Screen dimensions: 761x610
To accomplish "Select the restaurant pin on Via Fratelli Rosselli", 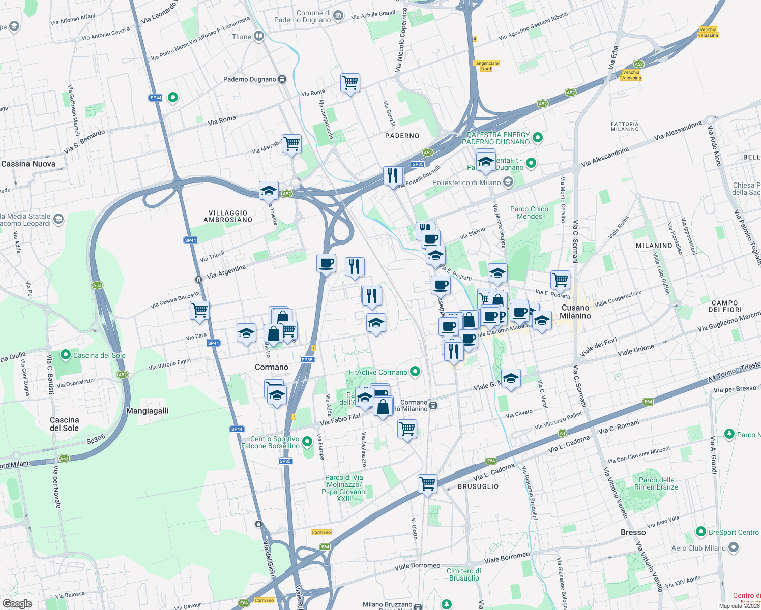I will coord(393,175).
